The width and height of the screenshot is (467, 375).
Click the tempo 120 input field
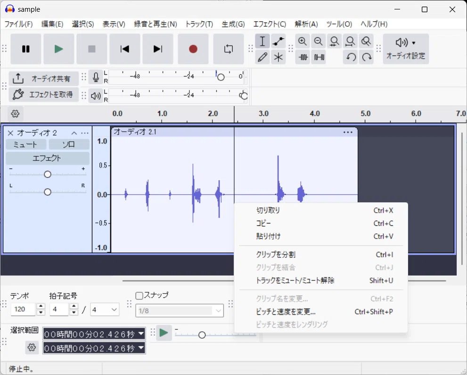[x=23, y=309]
